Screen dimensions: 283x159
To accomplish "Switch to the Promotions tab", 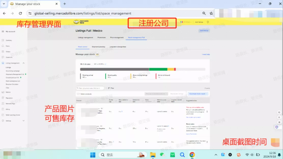I will click(102, 37).
